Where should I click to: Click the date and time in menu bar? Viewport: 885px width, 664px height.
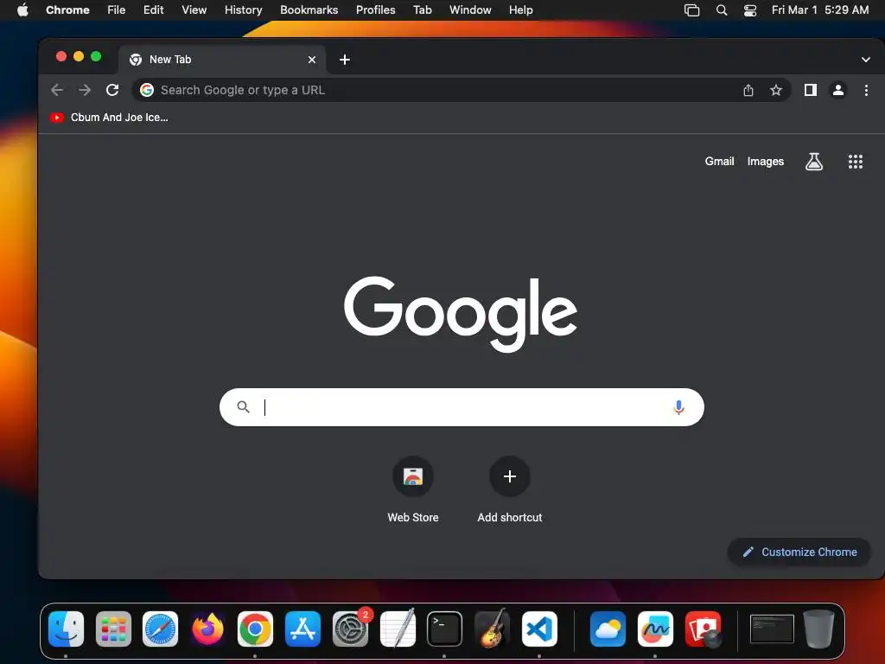point(819,10)
